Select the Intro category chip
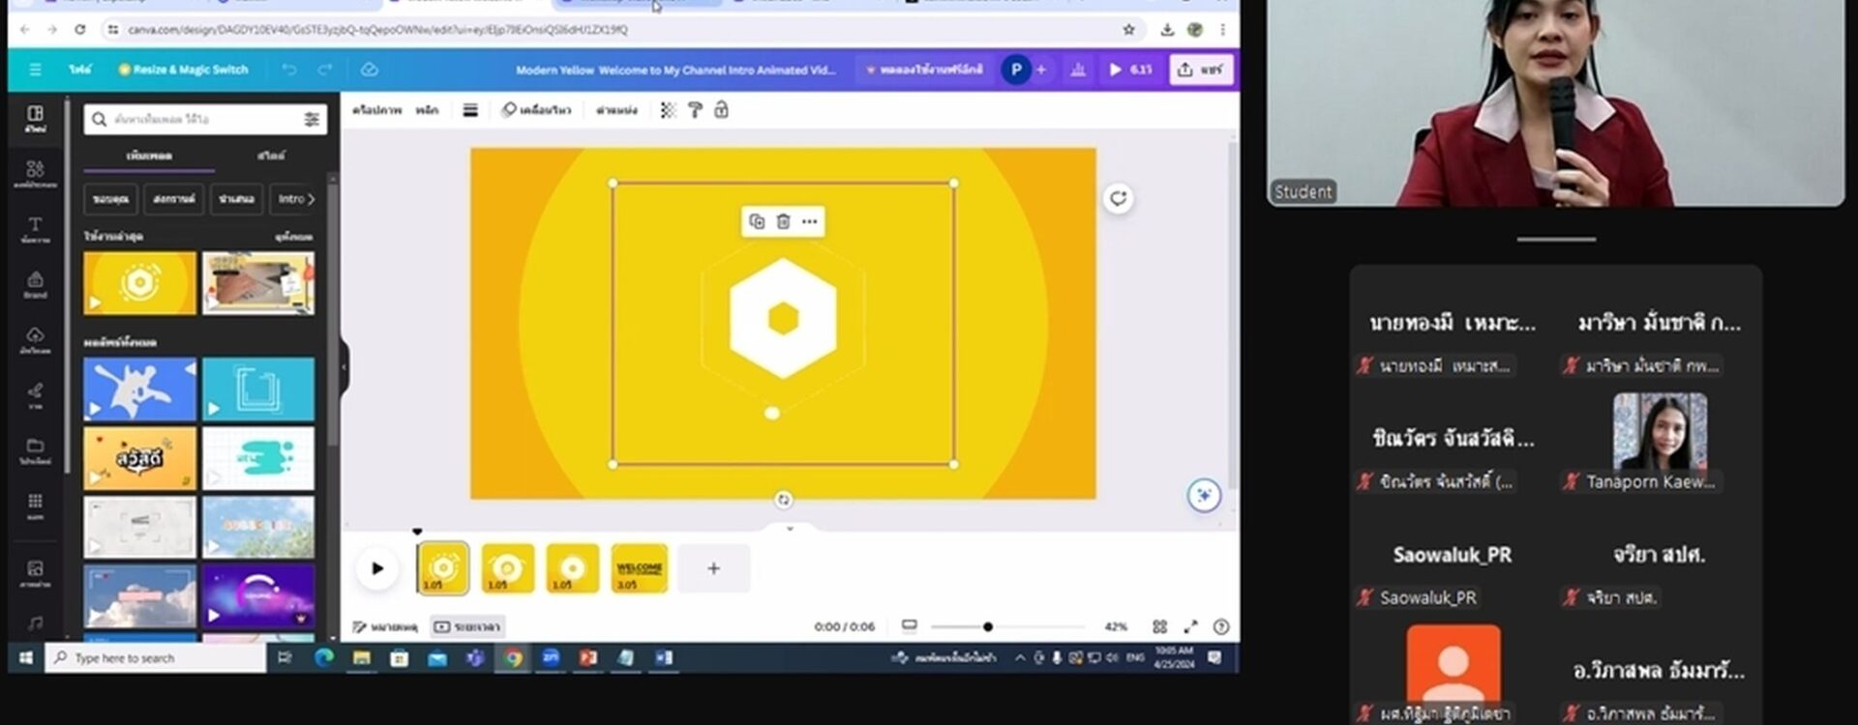This screenshot has width=1858, height=725. (291, 199)
